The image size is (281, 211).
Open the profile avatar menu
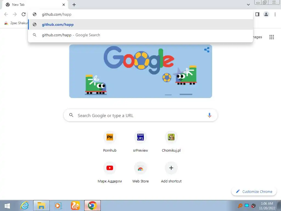click(x=266, y=14)
